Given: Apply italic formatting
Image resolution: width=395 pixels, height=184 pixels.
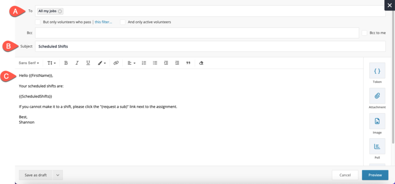Looking at the screenshot, I should (77, 63).
